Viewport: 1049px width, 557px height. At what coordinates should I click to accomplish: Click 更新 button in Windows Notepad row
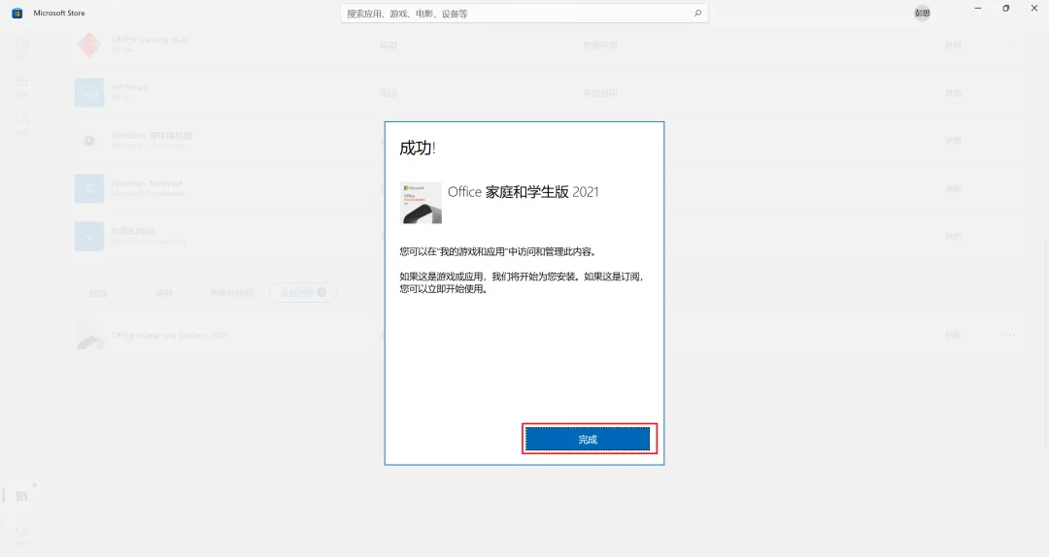pyautogui.click(x=953, y=189)
